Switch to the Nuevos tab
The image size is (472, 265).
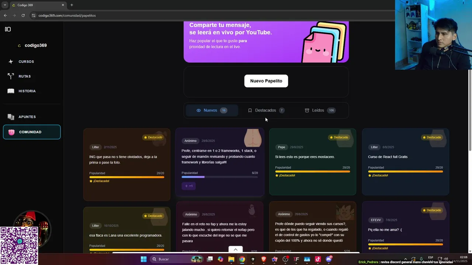point(212,110)
